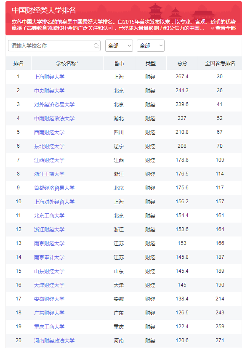Select national rank cell 114
Screen dimensions: 245x348
[220, 173]
